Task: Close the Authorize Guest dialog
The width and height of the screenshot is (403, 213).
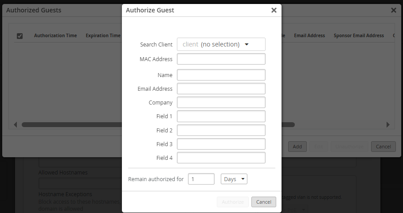Action: click(274, 10)
